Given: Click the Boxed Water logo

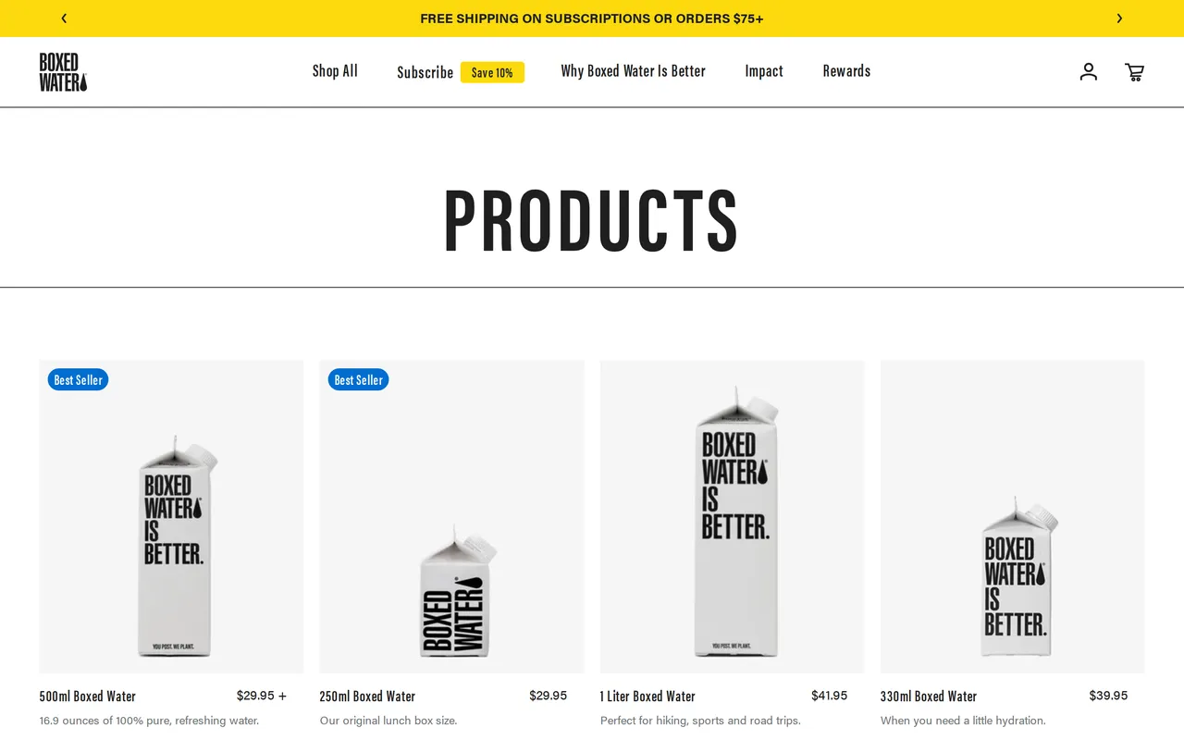Looking at the screenshot, I should tap(63, 72).
